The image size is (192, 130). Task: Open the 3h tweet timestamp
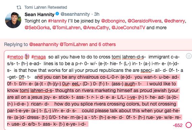[x=97, y=14]
